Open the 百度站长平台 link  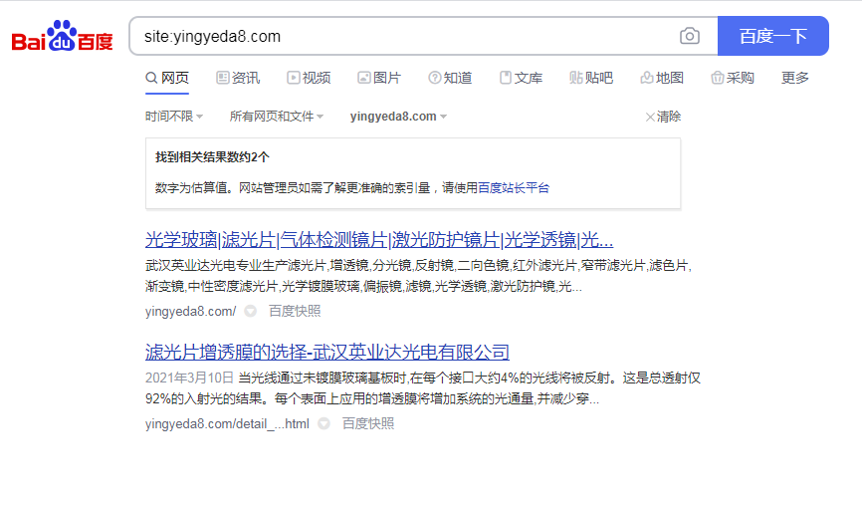click(x=514, y=187)
